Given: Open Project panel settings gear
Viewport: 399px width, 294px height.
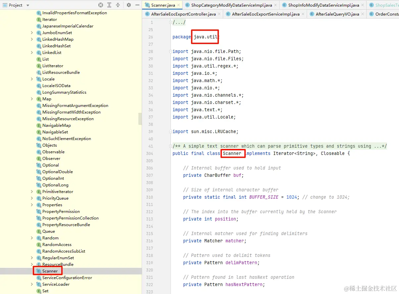Looking at the screenshot, I should click(x=129, y=5).
